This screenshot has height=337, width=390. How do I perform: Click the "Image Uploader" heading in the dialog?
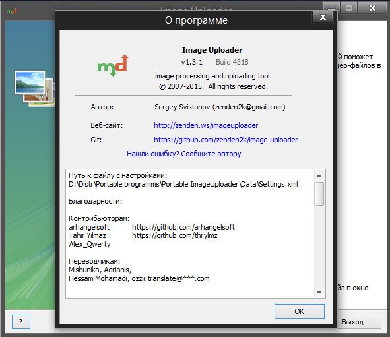pyautogui.click(x=212, y=50)
